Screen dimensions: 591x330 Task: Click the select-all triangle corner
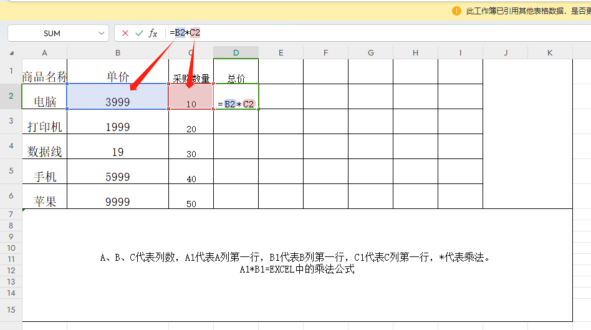11,53
